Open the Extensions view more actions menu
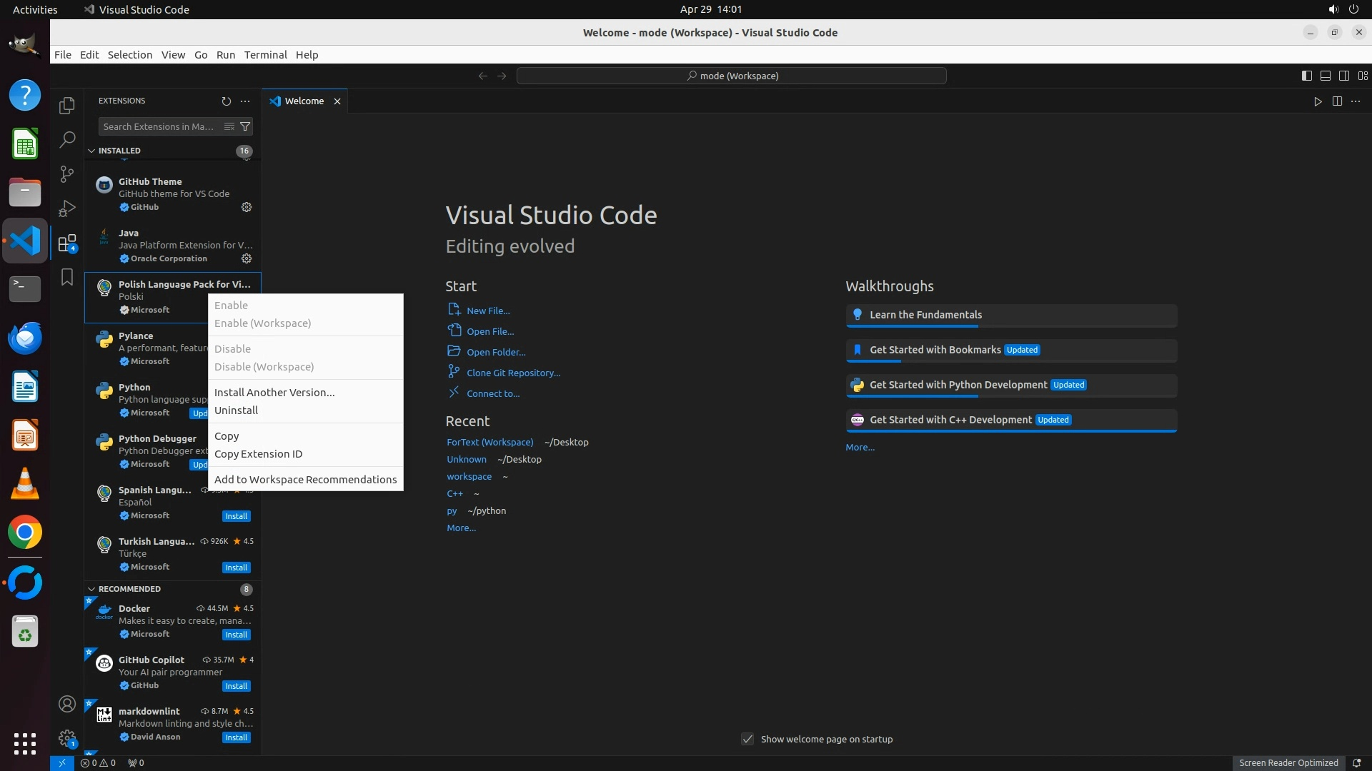Screen dimensions: 1372x771 click(245, 101)
